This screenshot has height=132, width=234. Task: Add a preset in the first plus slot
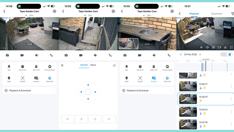point(68,119)
